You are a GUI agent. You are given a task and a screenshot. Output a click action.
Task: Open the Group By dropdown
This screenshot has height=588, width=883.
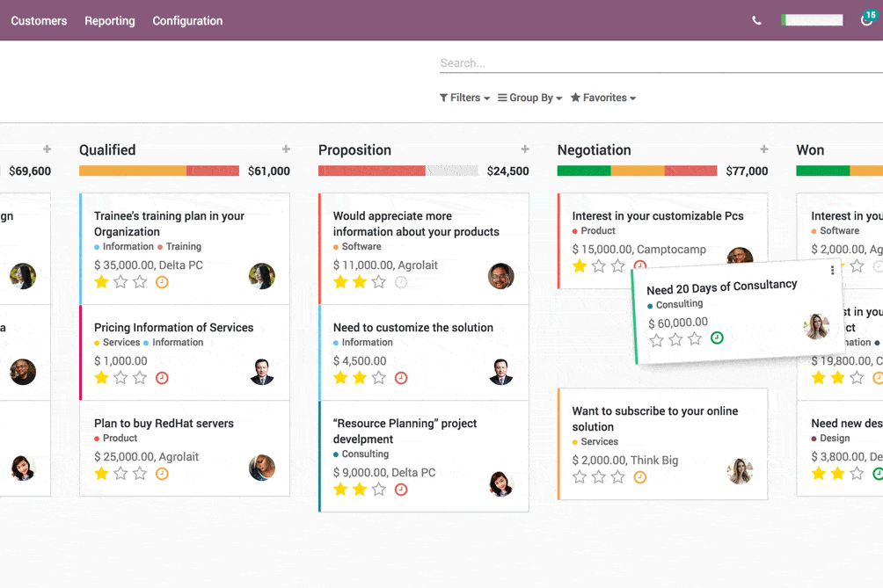(529, 98)
